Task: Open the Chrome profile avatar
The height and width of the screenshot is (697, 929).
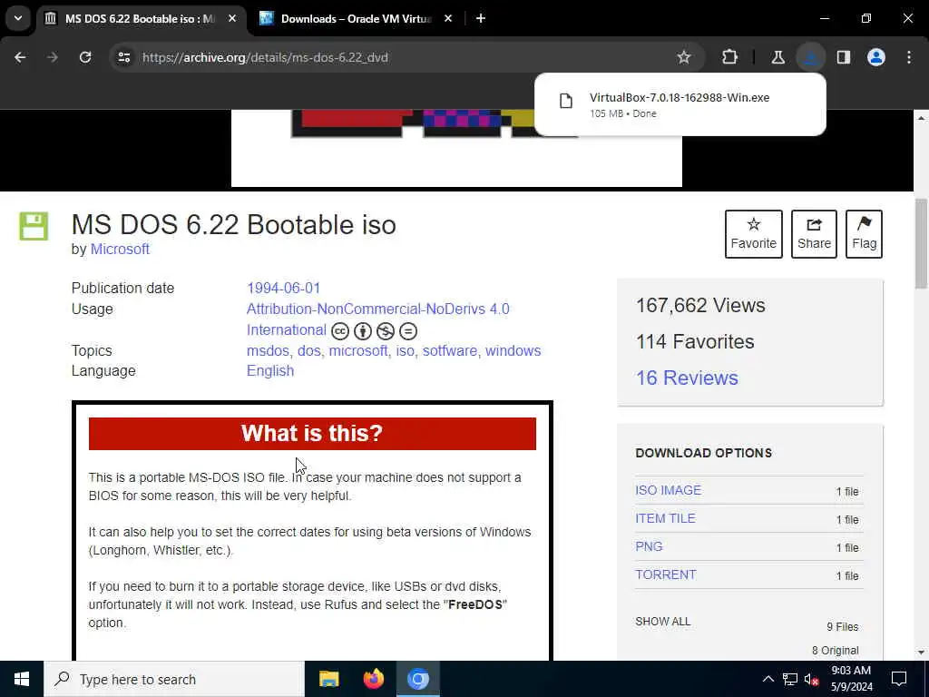Action: coord(876,57)
